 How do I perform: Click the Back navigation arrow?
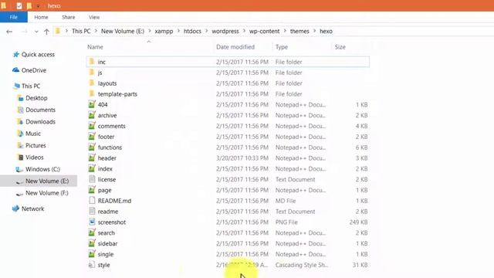click(9, 31)
